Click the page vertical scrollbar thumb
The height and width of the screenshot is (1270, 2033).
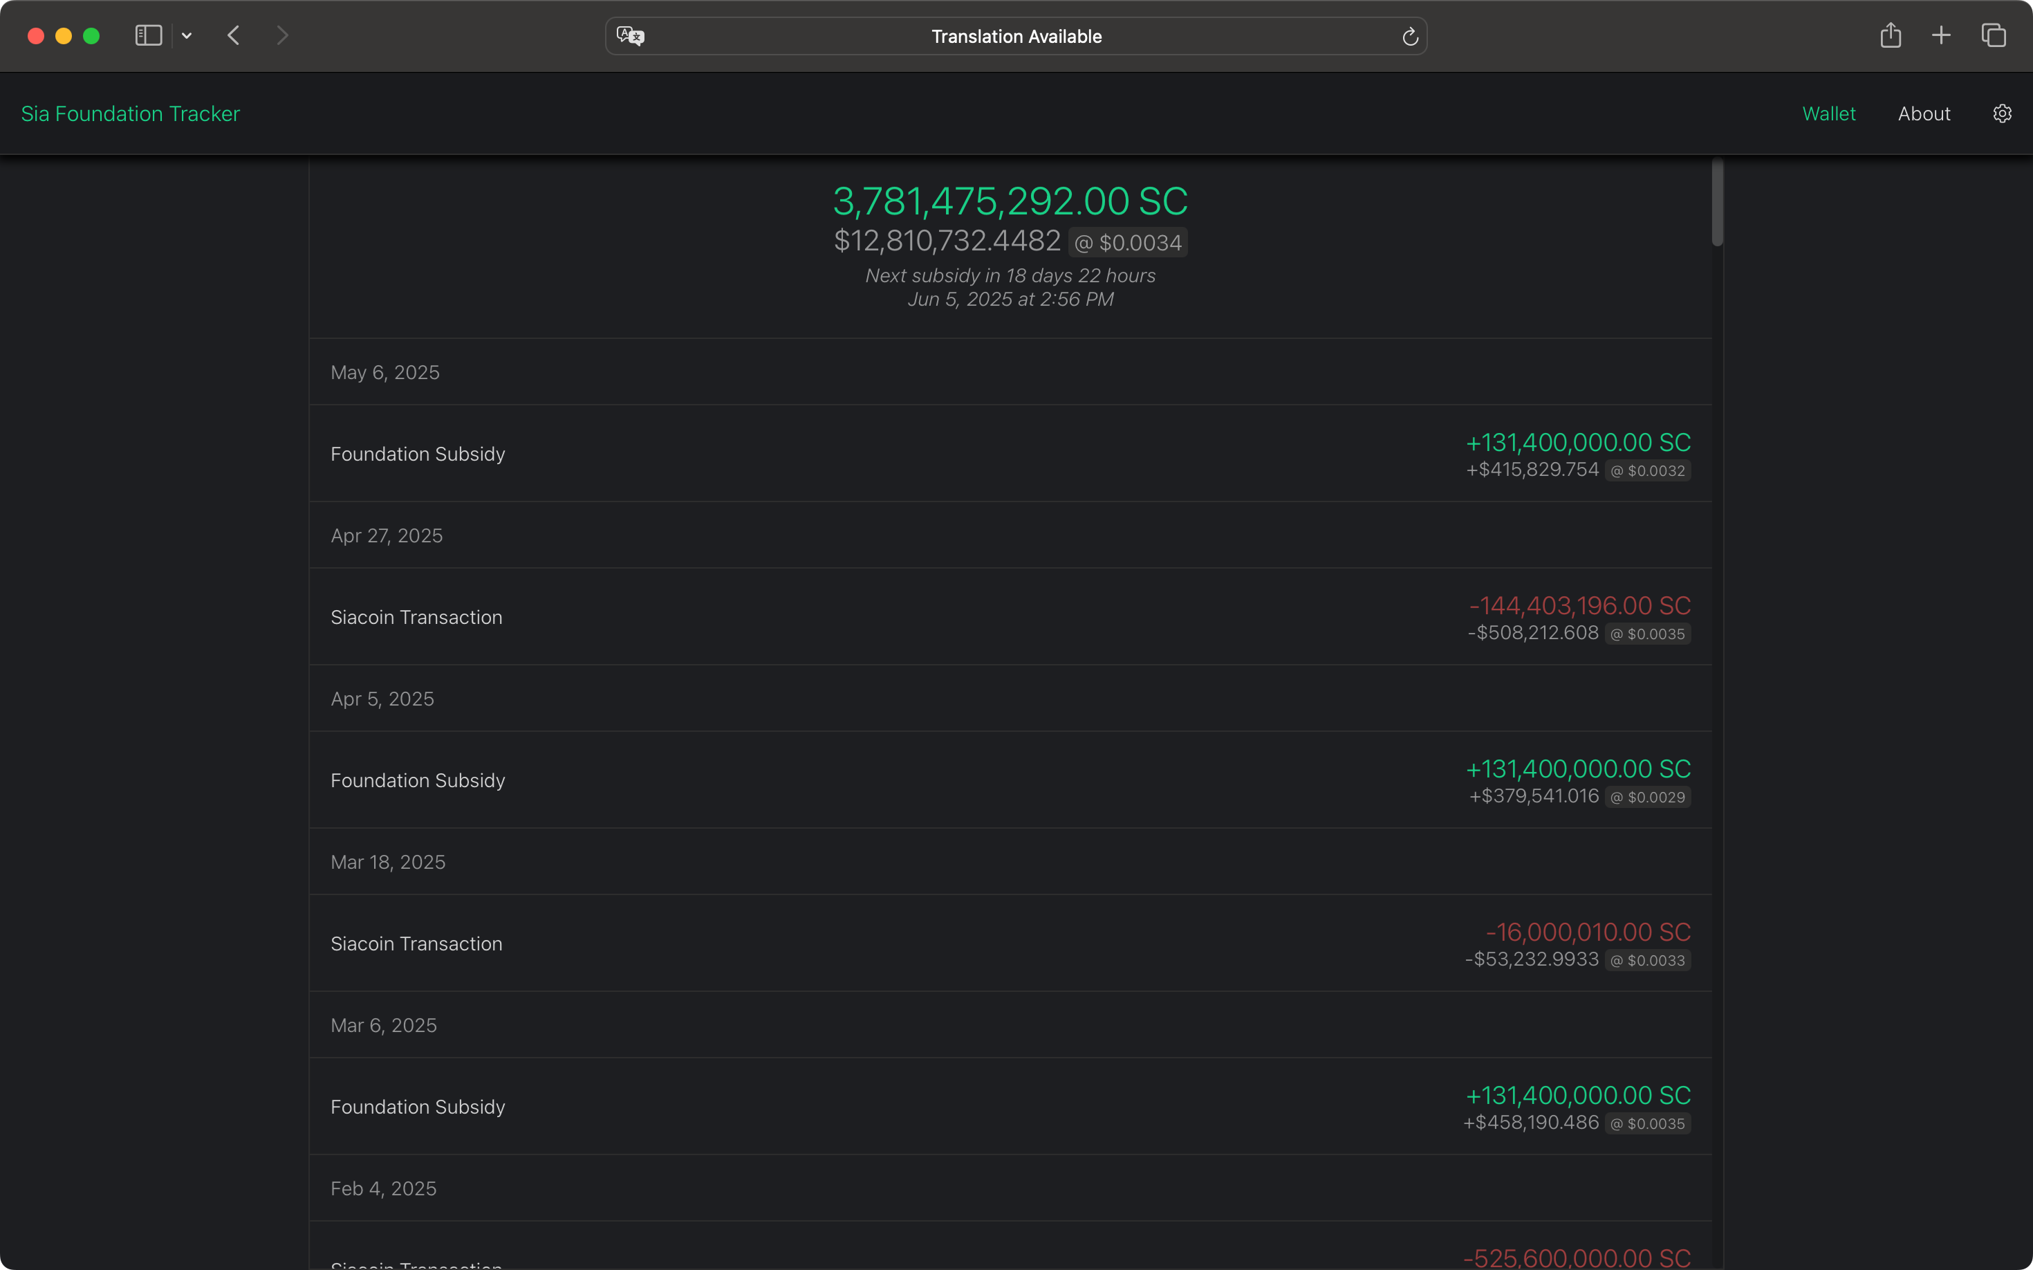(1717, 201)
